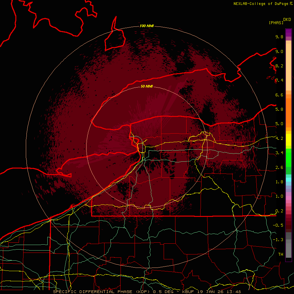Pick the yellow segment of the color bar
Image resolution: width=294 pixels, height=294 pixels.
(x=288, y=140)
